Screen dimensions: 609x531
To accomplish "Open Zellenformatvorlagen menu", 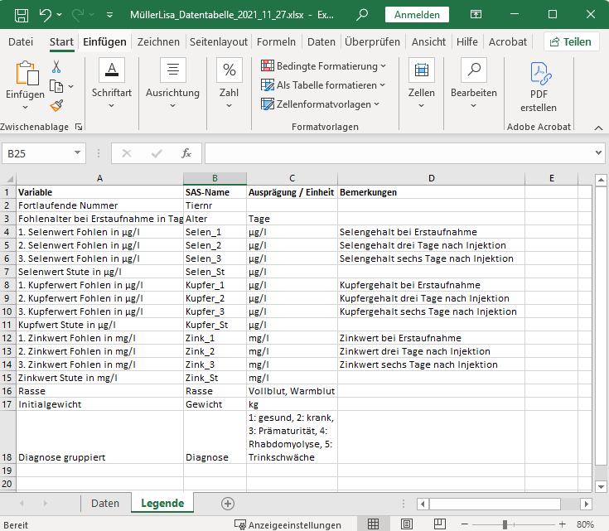I will (x=320, y=104).
